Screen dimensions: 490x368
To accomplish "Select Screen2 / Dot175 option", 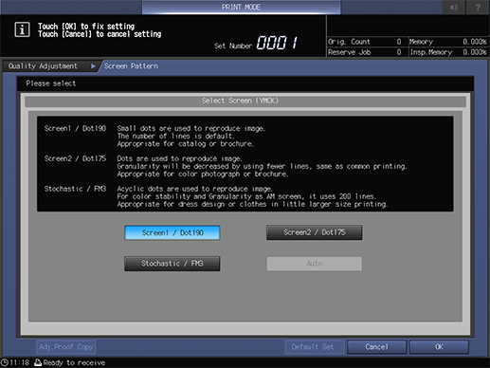I will [314, 232].
